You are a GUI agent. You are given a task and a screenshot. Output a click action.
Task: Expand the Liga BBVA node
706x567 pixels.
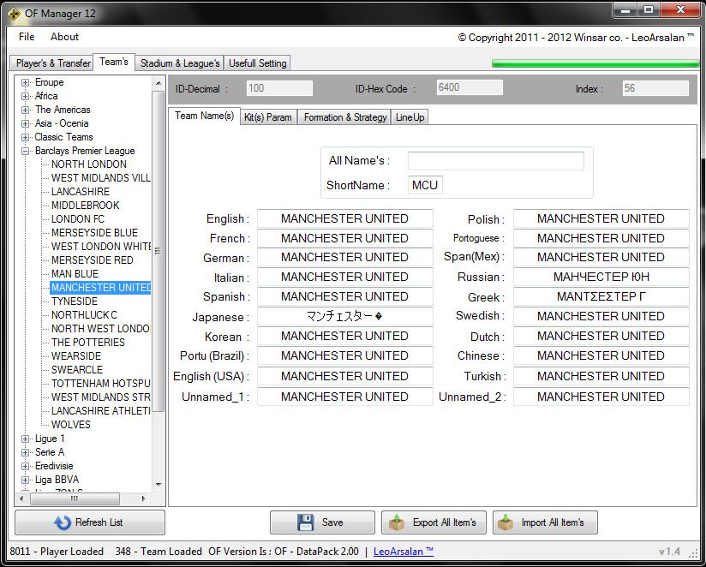click(26, 480)
